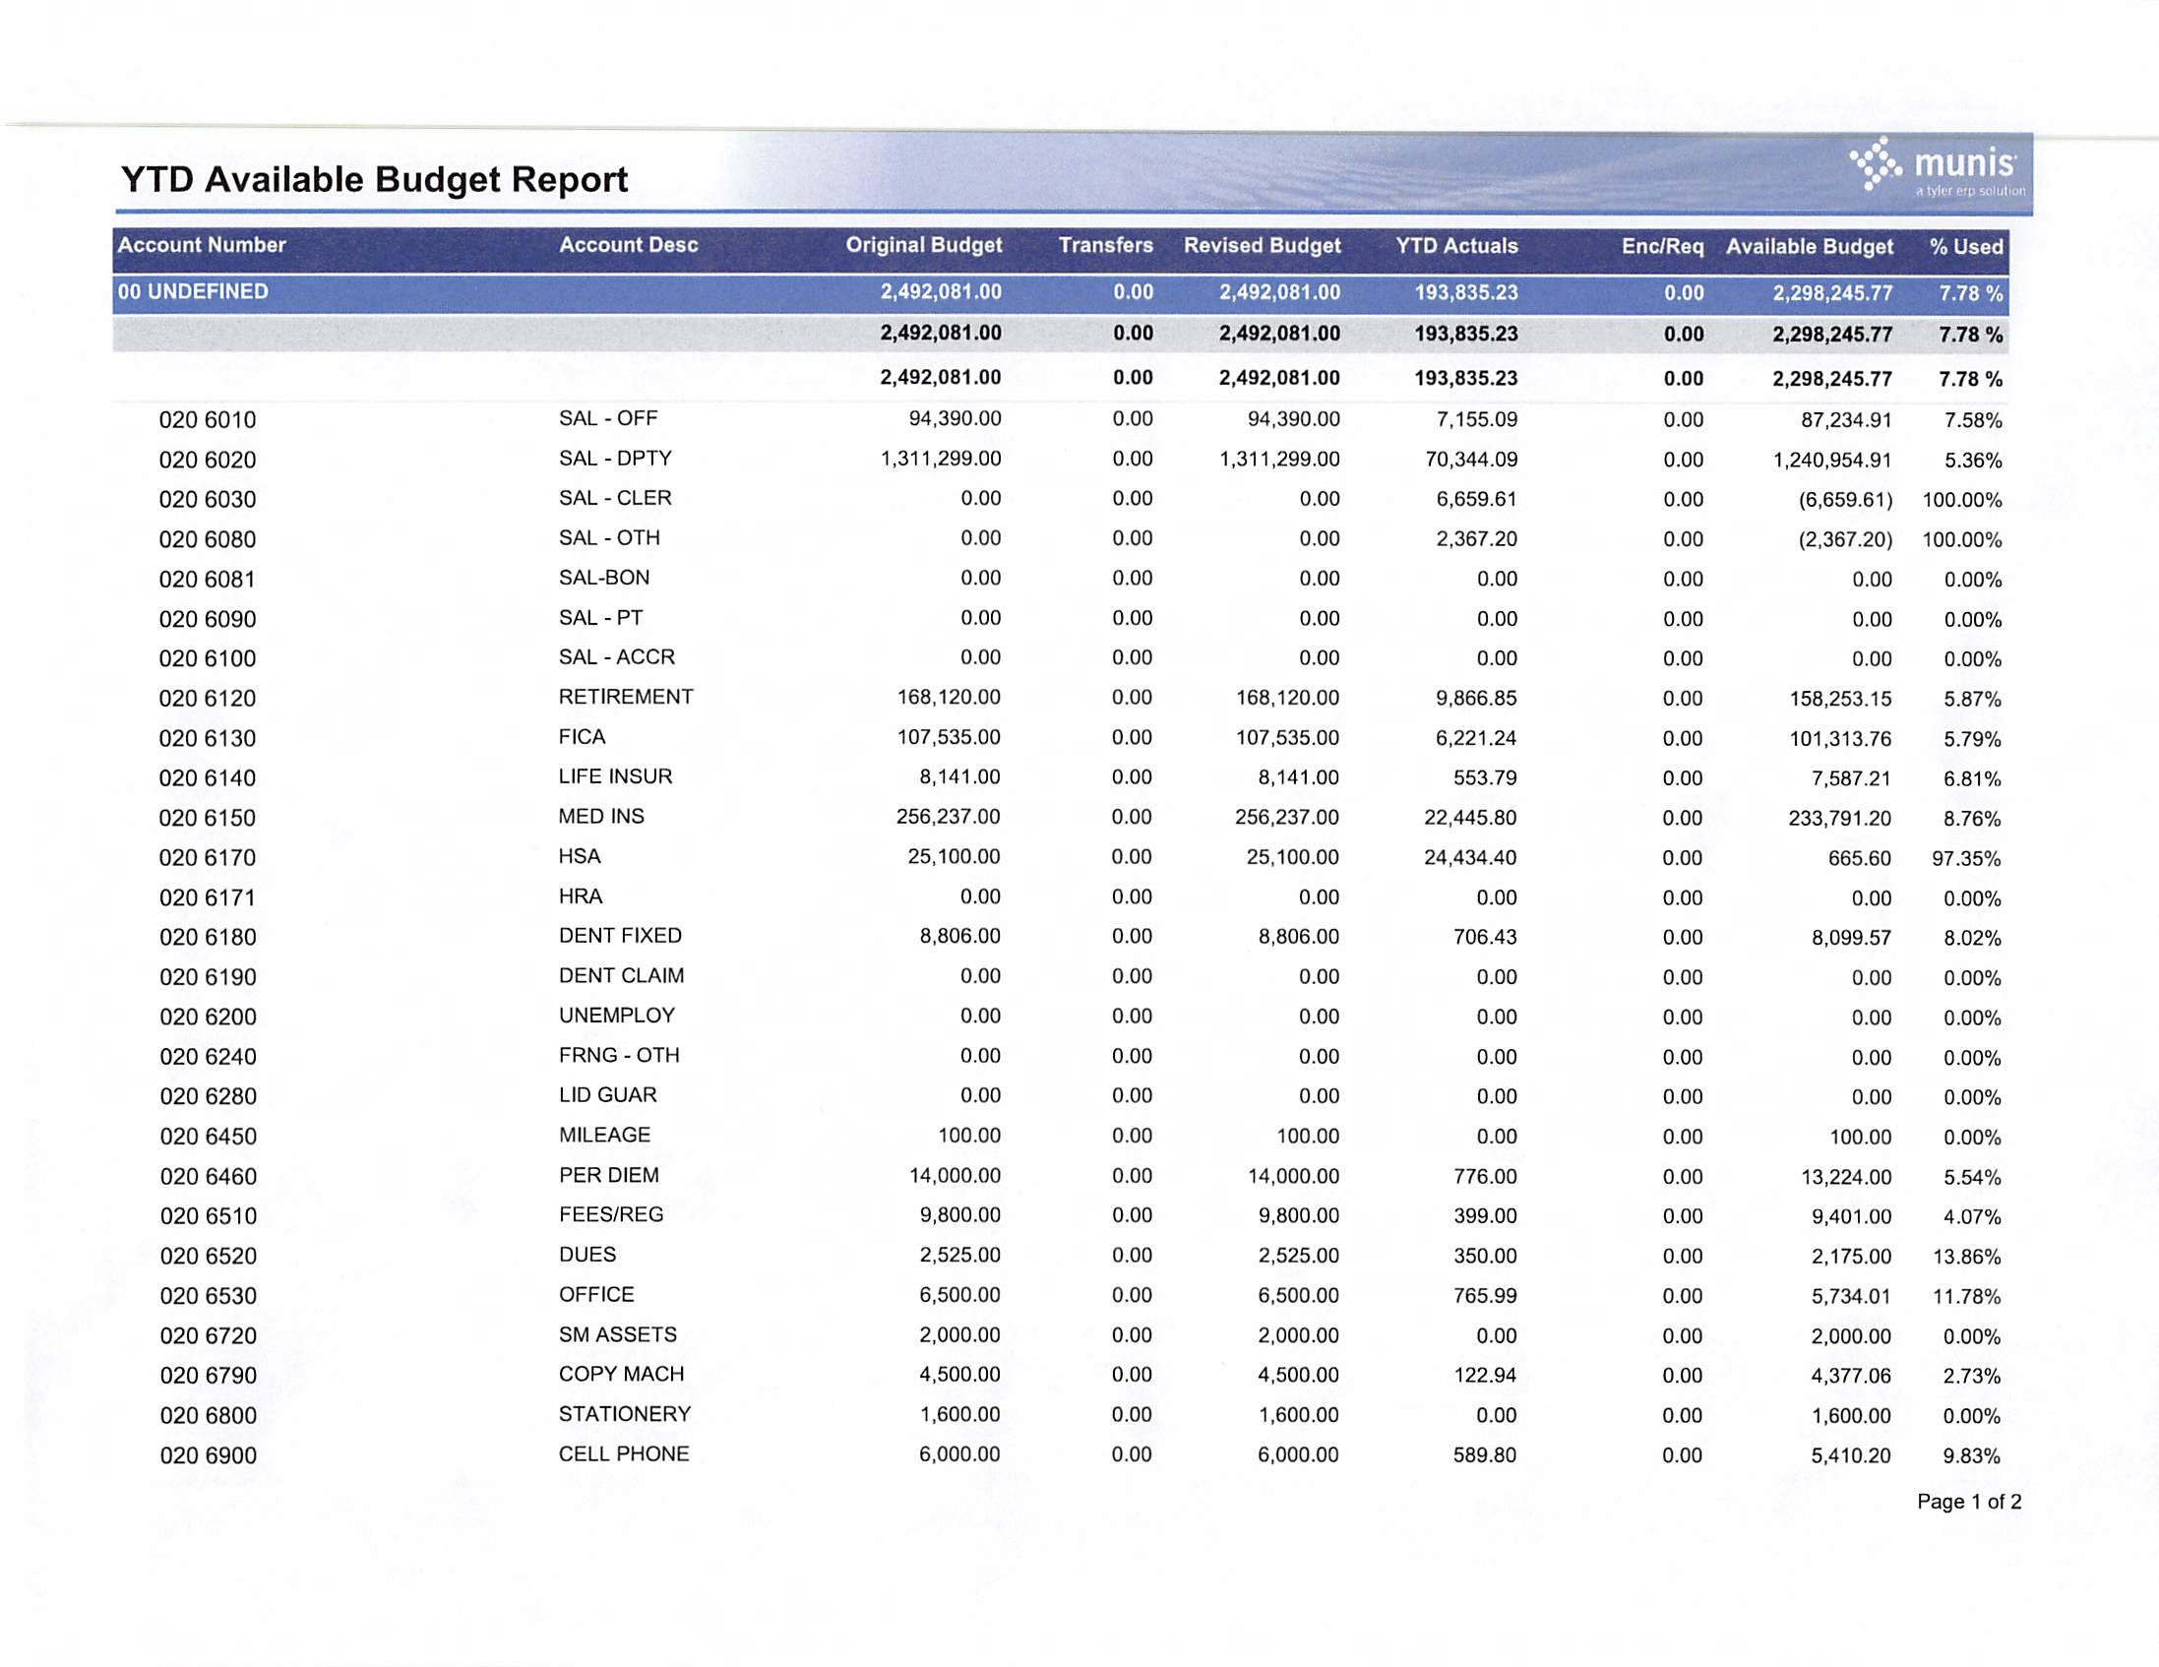The height and width of the screenshot is (1667, 2159).
Task: Click available budget 13,224.00
Action: [x=1847, y=1177]
